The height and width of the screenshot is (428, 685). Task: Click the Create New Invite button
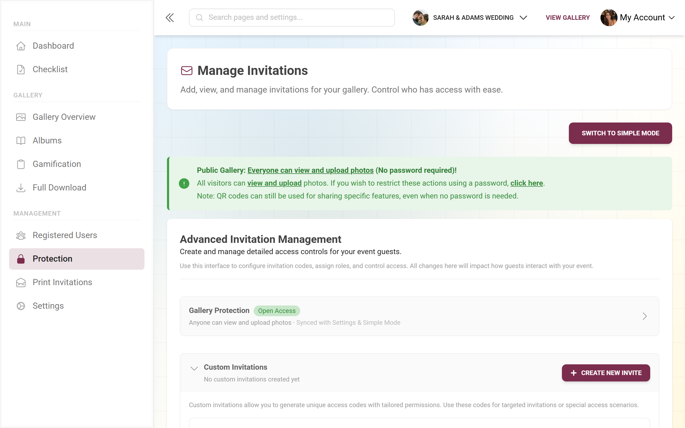click(606, 373)
